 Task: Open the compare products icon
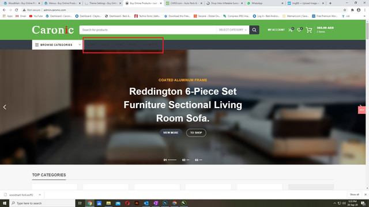point(291,30)
